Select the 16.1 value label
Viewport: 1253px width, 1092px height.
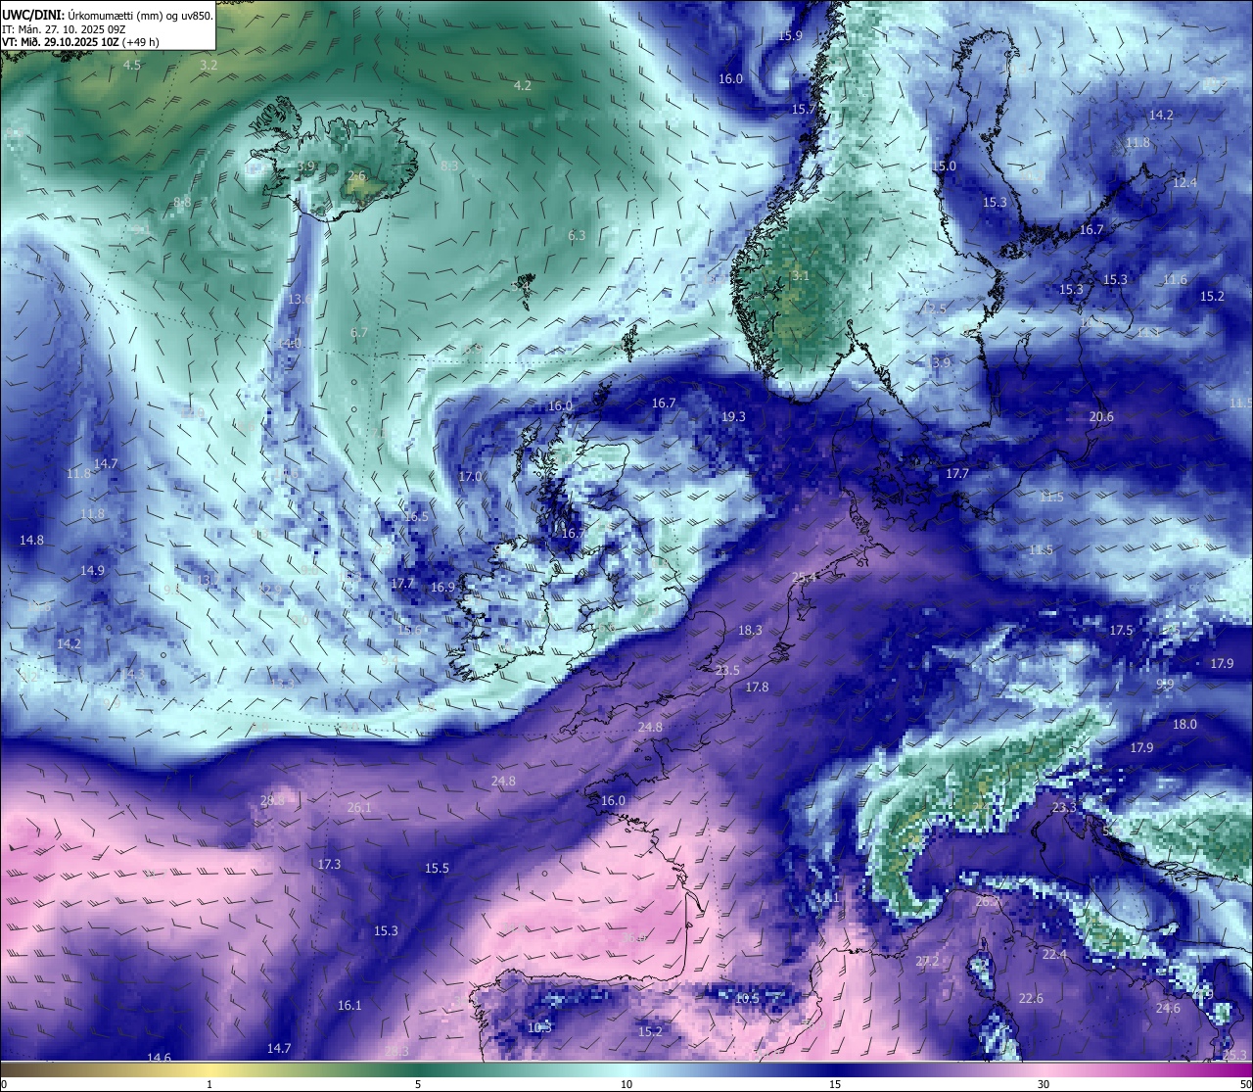(x=349, y=1005)
